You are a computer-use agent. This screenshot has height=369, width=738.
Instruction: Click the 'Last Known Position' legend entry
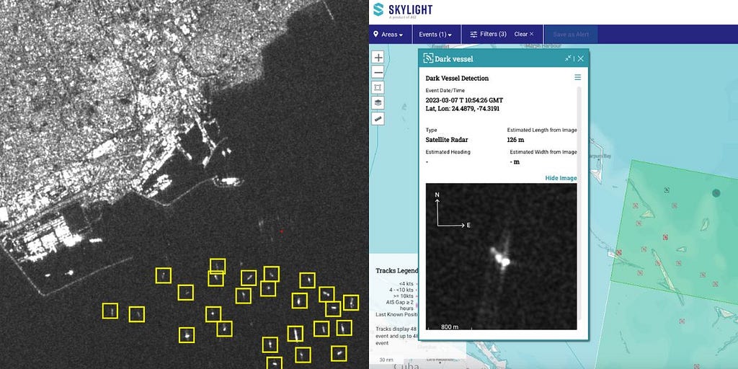pos(397,314)
